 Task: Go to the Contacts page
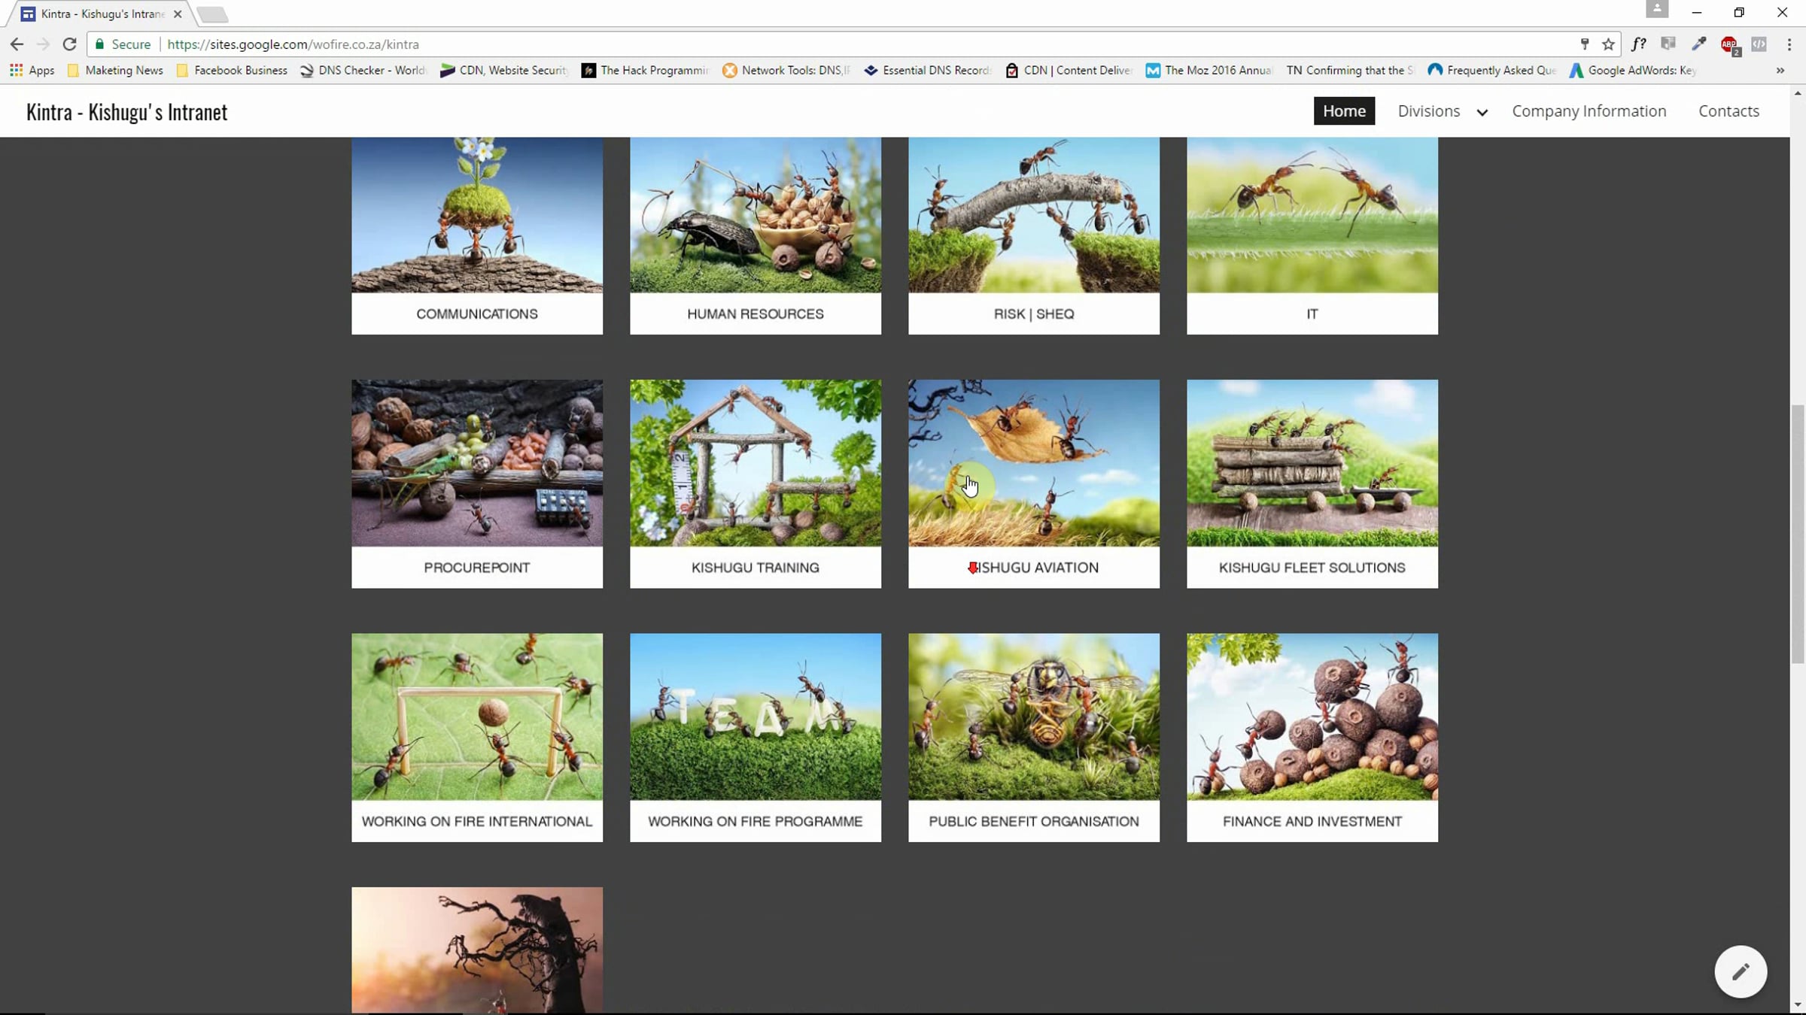coord(1728,111)
